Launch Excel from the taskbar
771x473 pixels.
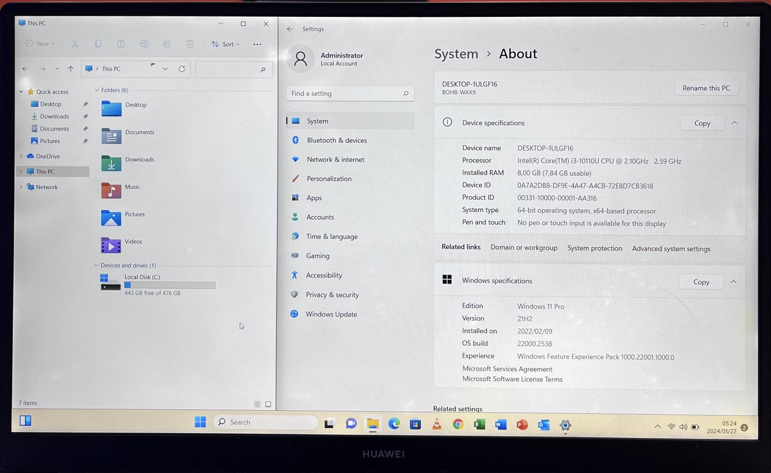(480, 424)
